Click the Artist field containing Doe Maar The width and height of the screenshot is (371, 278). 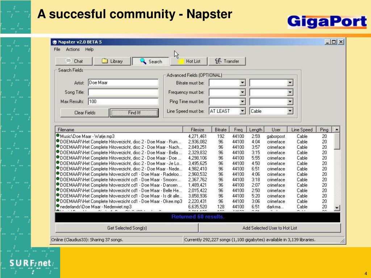pos(123,83)
